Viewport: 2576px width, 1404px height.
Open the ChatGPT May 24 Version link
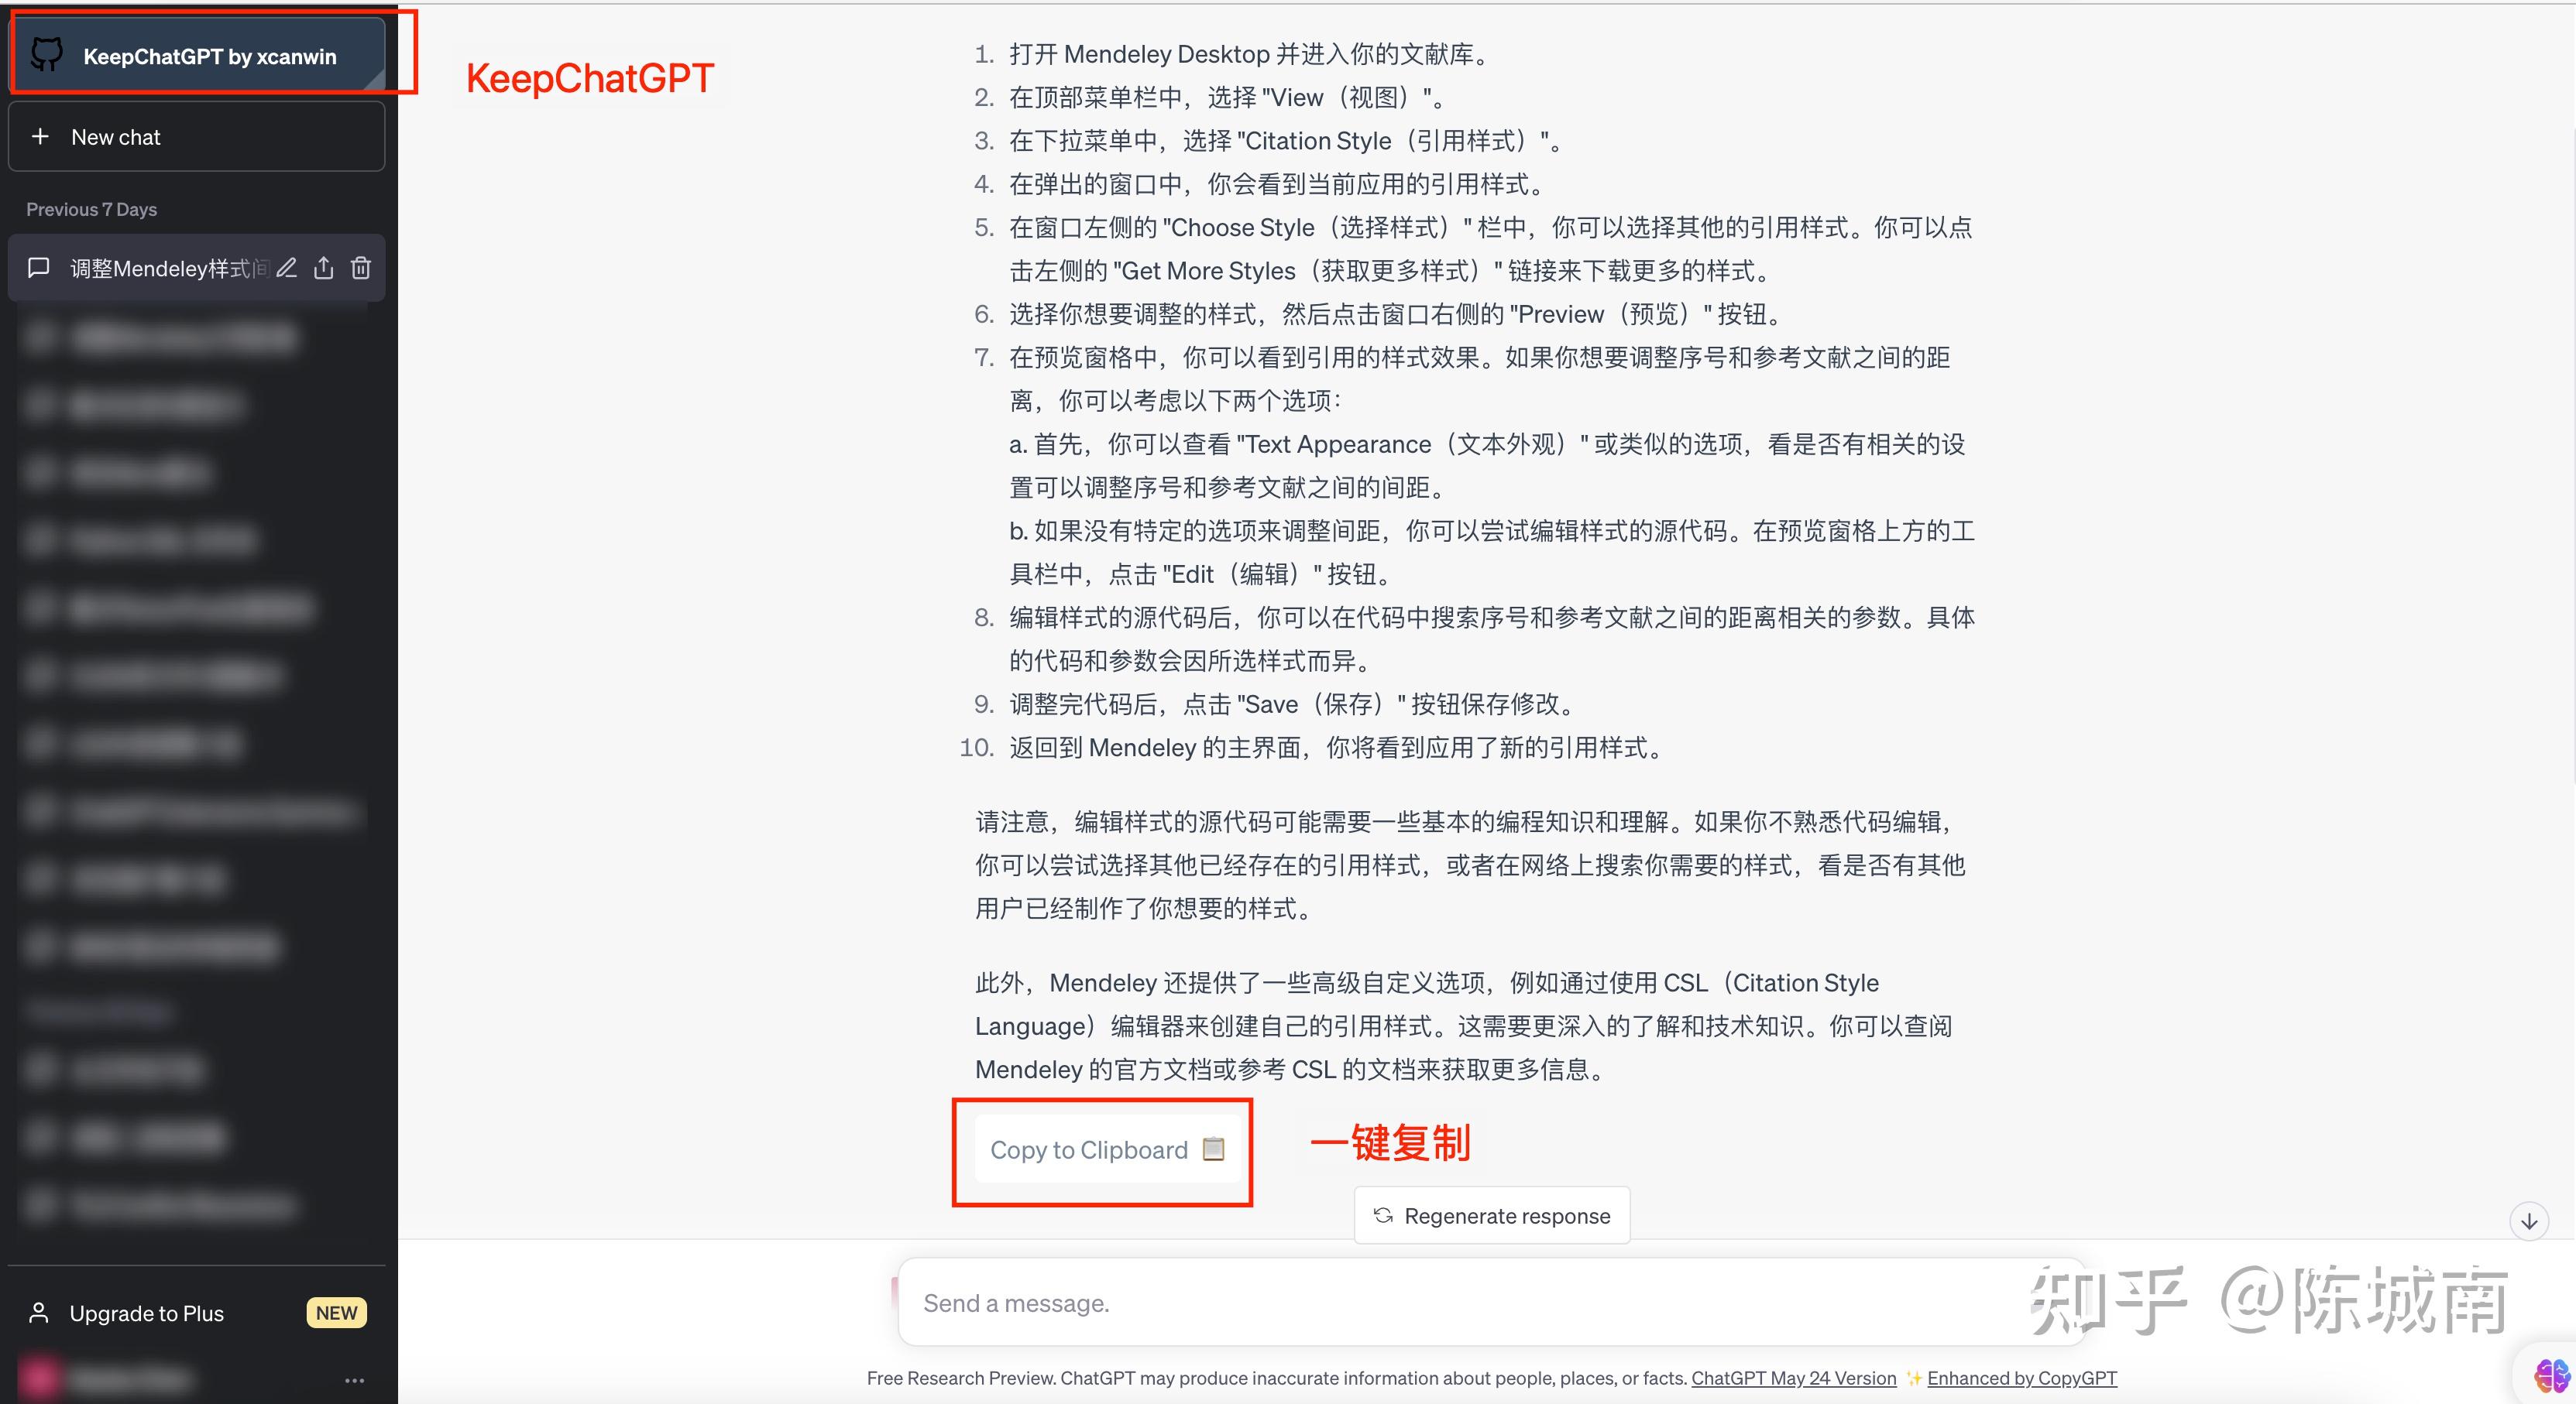click(1793, 1378)
